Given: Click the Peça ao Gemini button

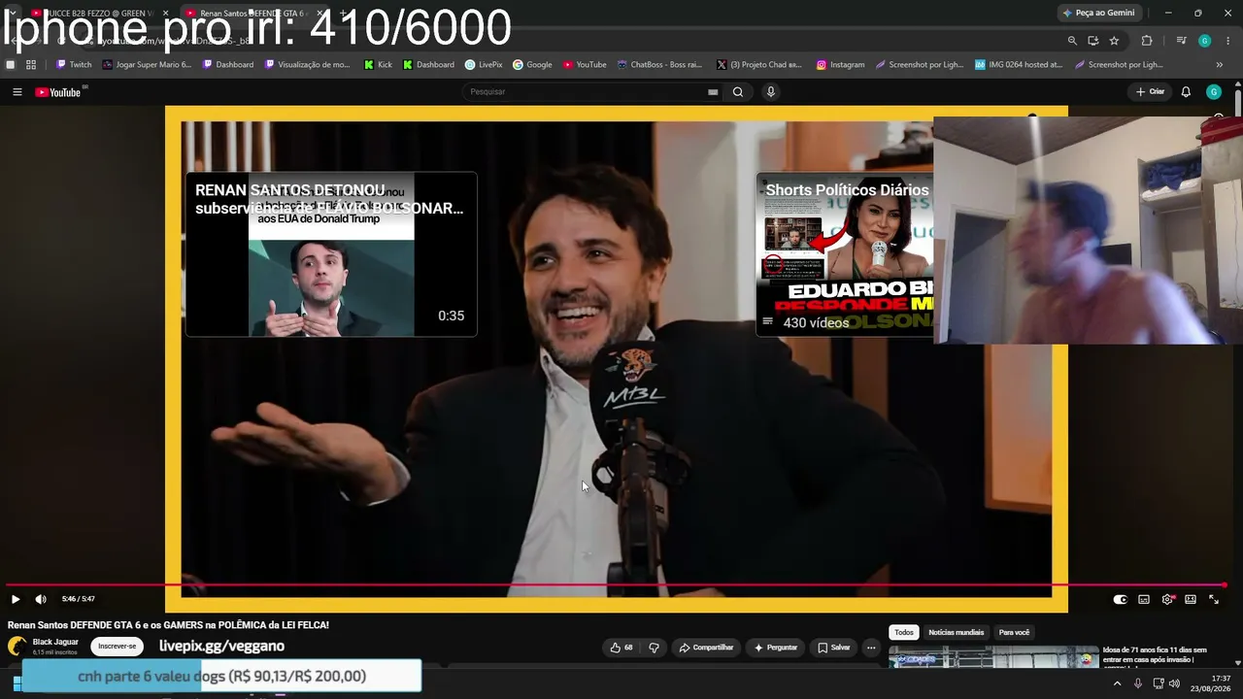Looking at the screenshot, I should pyautogui.click(x=1098, y=13).
